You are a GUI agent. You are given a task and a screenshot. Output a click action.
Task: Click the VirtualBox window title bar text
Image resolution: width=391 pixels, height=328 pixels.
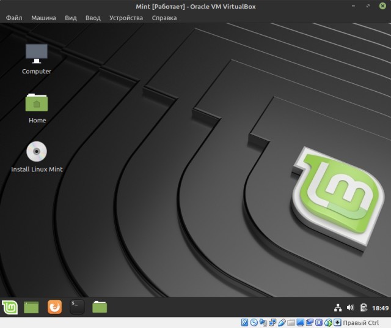tap(195, 7)
